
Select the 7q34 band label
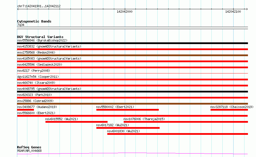click(x=21, y=25)
